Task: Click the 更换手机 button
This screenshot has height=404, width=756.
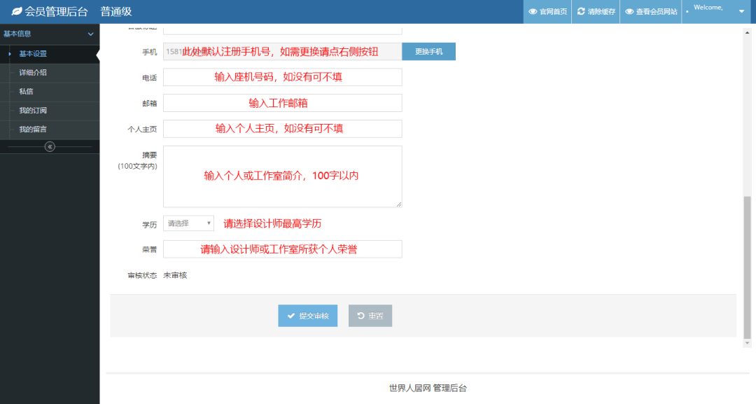Action: pyautogui.click(x=428, y=51)
